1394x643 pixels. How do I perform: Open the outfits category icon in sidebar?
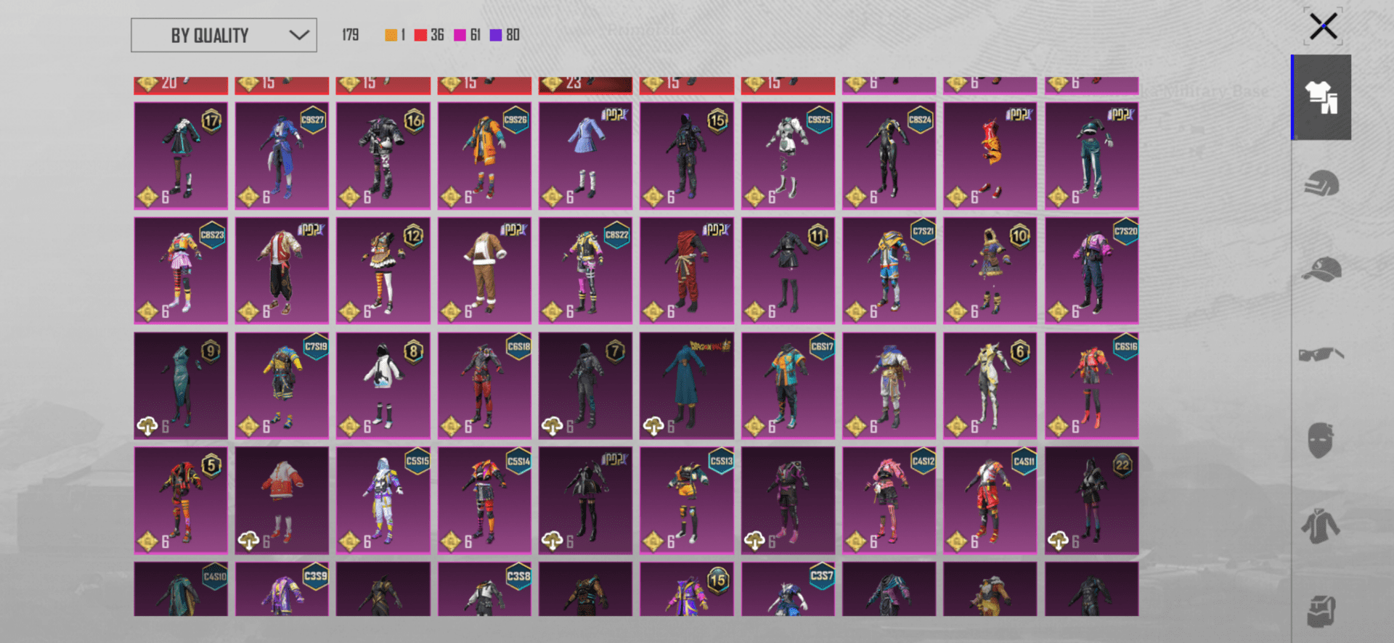(1321, 97)
